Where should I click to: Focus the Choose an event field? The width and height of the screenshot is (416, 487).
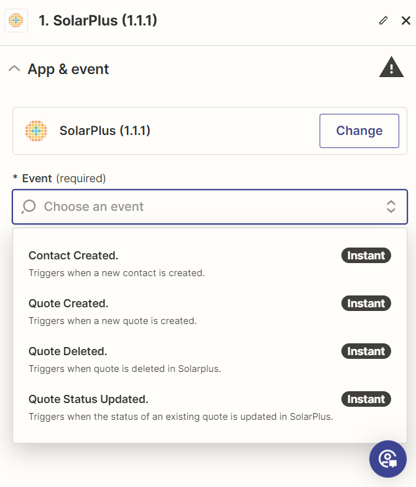pyautogui.click(x=210, y=206)
